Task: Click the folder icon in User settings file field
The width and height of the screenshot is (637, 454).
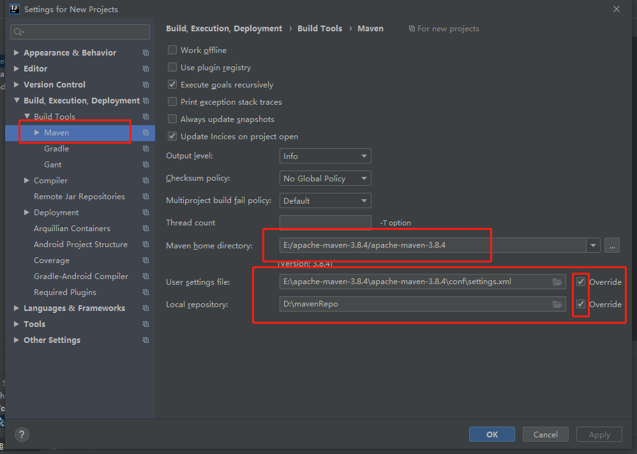Action: tap(557, 282)
